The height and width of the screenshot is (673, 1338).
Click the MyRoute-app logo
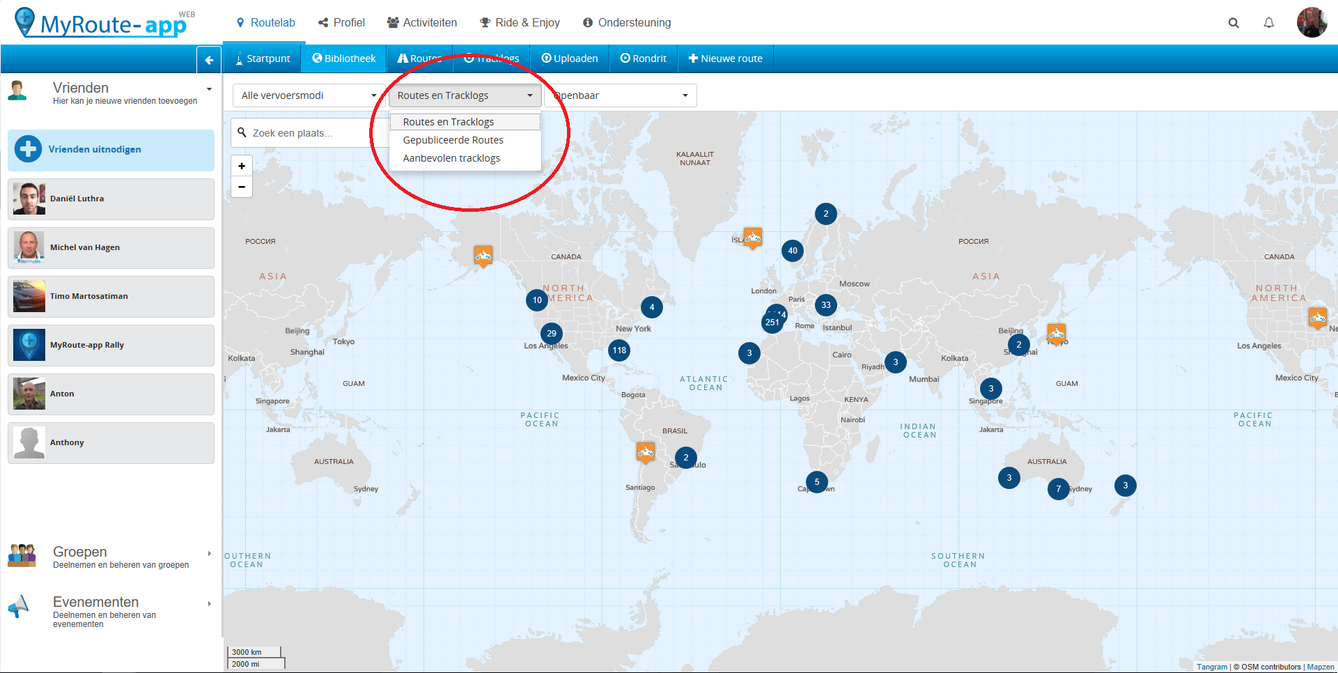(x=104, y=22)
